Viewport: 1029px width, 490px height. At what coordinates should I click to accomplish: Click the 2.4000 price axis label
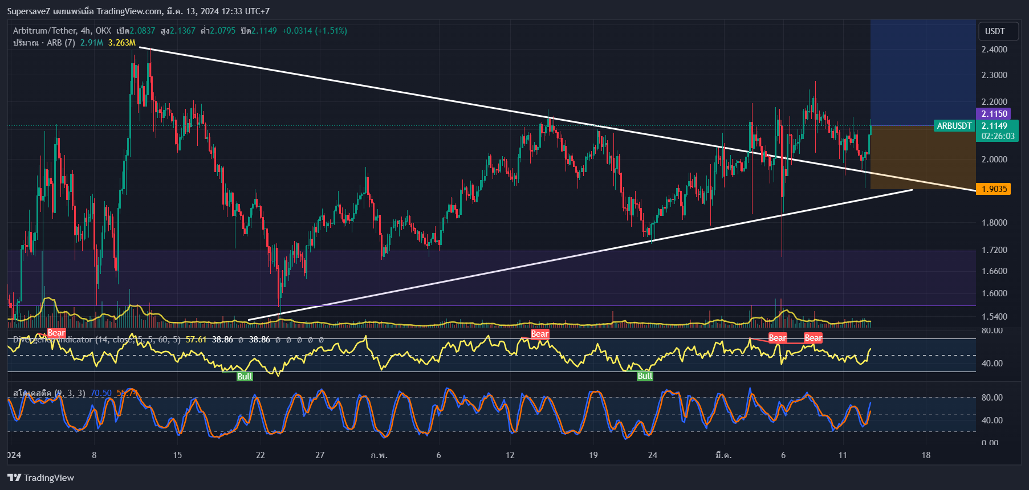tap(994, 50)
